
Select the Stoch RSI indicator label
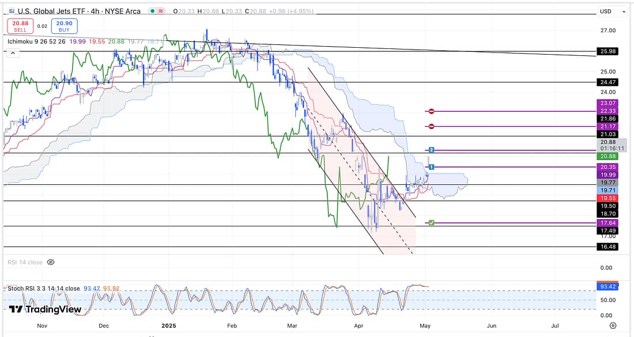pos(43,288)
